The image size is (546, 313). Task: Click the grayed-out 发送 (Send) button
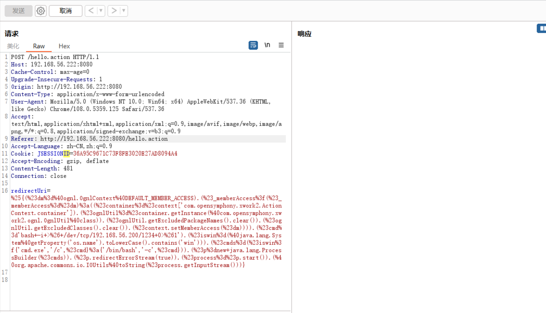coord(19,11)
